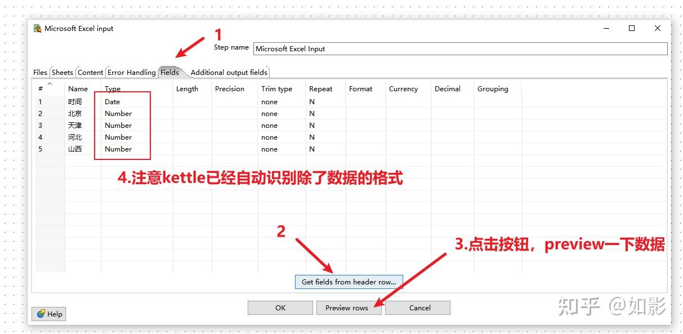Select the Fields tab
Image resolution: width=683 pixels, height=334 pixels.
169,72
